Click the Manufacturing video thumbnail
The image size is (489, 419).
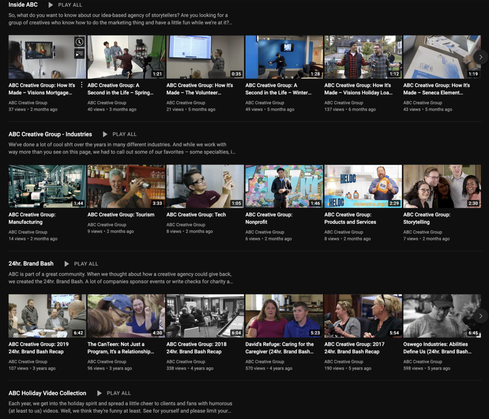point(47,186)
